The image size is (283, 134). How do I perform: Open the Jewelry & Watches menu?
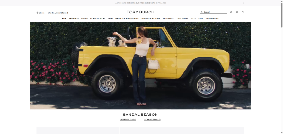[x=151, y=19]
